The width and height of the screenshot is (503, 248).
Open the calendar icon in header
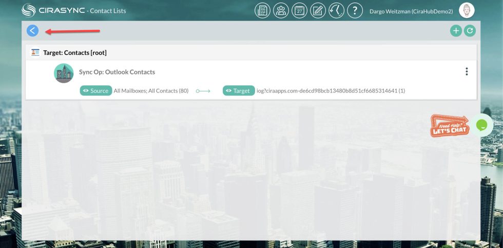299,10
